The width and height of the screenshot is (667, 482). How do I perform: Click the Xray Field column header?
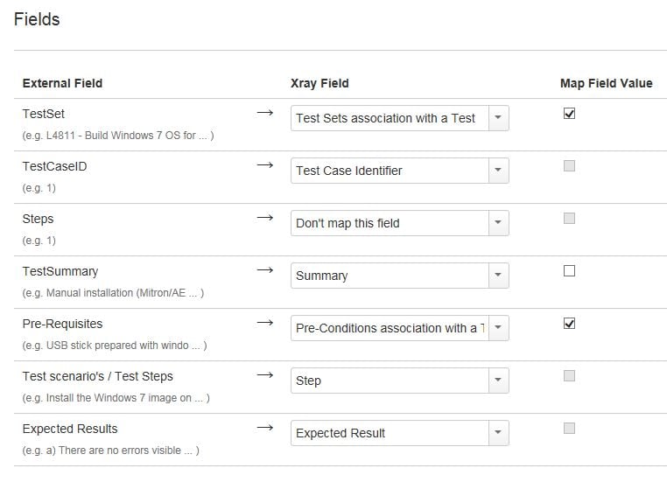coord(319,83)
